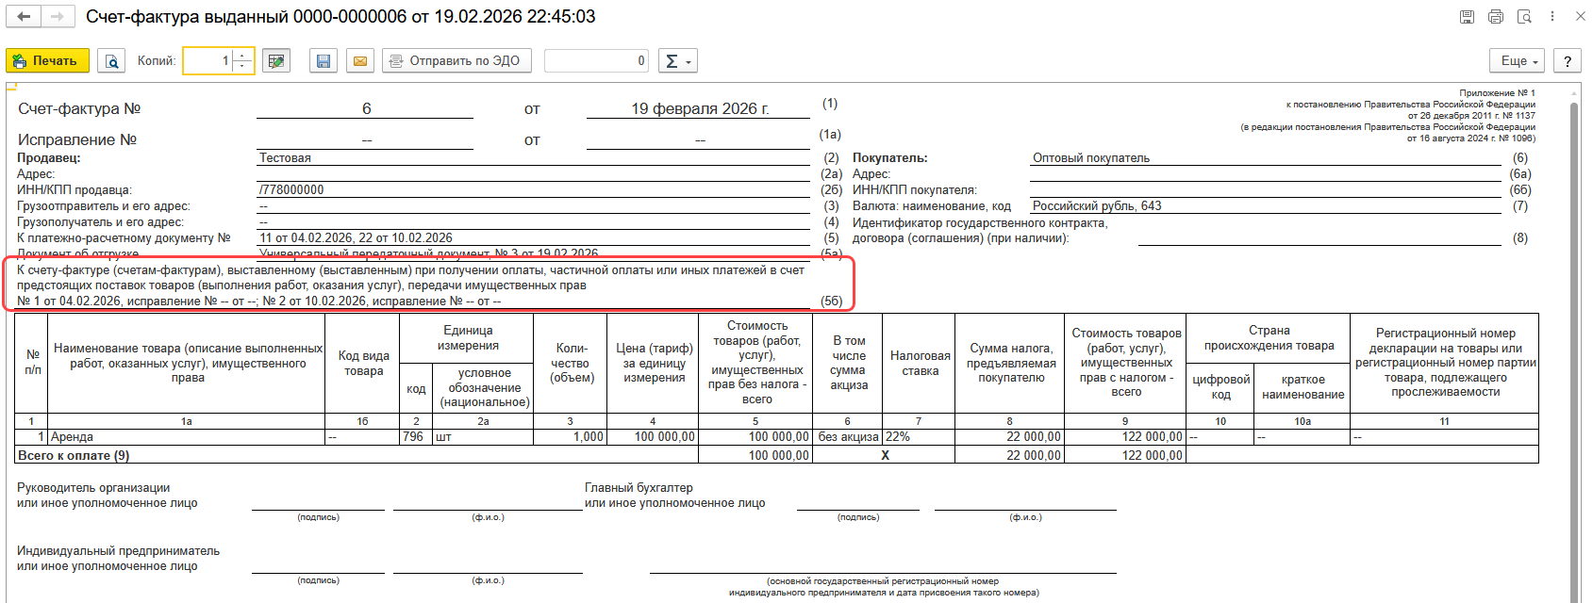
Task: Click the save icon in title bar
Action: tap(1467, 17)
